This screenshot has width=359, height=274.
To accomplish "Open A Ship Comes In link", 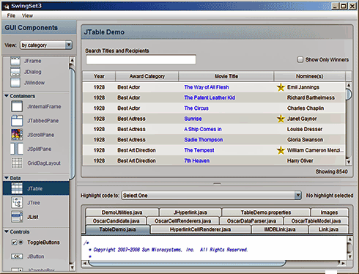I will (x=203, y=129).
